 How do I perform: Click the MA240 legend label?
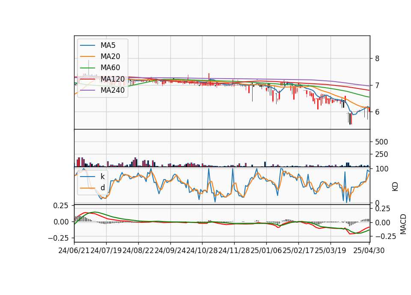click(113, 90)
